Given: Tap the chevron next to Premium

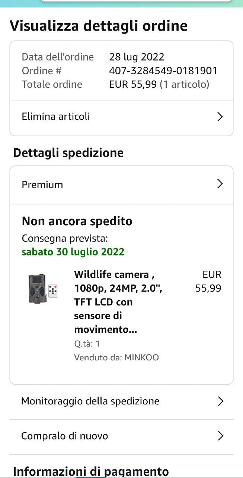Looking at the screenshot, I should tap(220, 184).
